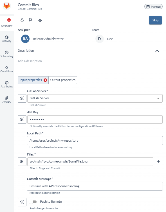
Task: Enable the Push to Remote toggle
Action: [33, 202]
